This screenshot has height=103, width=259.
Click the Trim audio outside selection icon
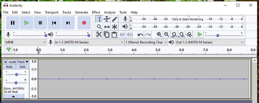click(122, 34)
